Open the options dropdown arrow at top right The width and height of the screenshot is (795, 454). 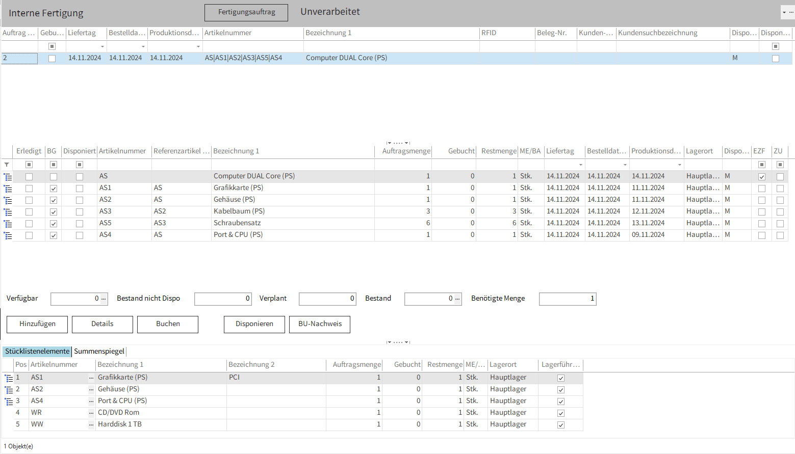click(x=784, y=12)
